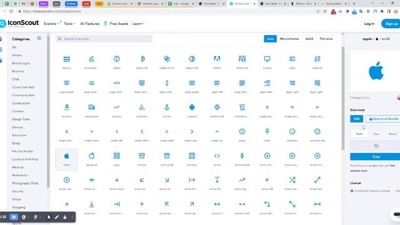Reload the page in browser toolbar
The height and width of the screenshot is (225, 400).
[x=11, y=11]
